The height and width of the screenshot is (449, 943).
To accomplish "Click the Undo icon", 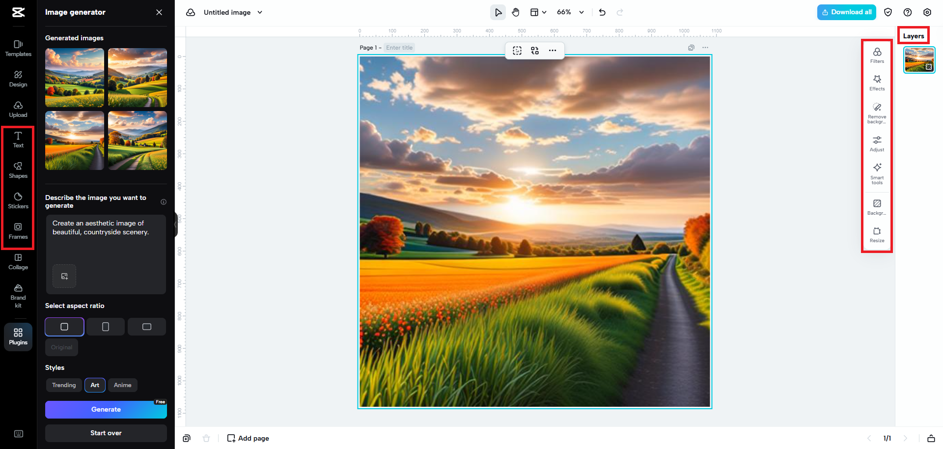I will (x=602, y=12).
